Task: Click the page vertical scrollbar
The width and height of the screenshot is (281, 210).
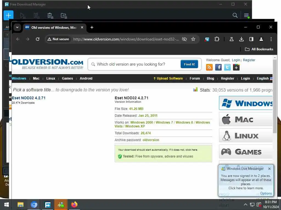Action: [275, 97]
